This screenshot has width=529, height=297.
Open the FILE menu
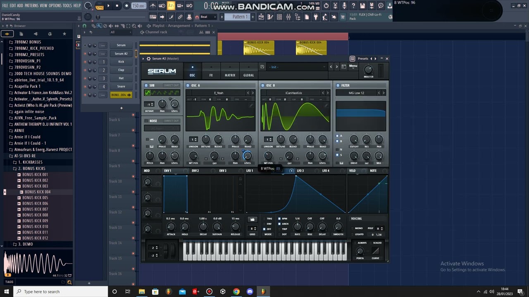tap(5, 6)
